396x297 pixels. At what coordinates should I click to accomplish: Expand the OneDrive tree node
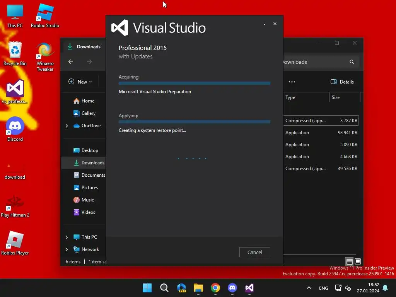[x=67, y=126]
